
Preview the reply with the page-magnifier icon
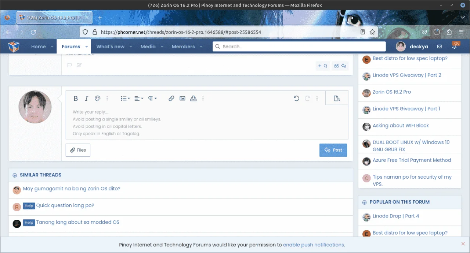click(x=337, y=98)
